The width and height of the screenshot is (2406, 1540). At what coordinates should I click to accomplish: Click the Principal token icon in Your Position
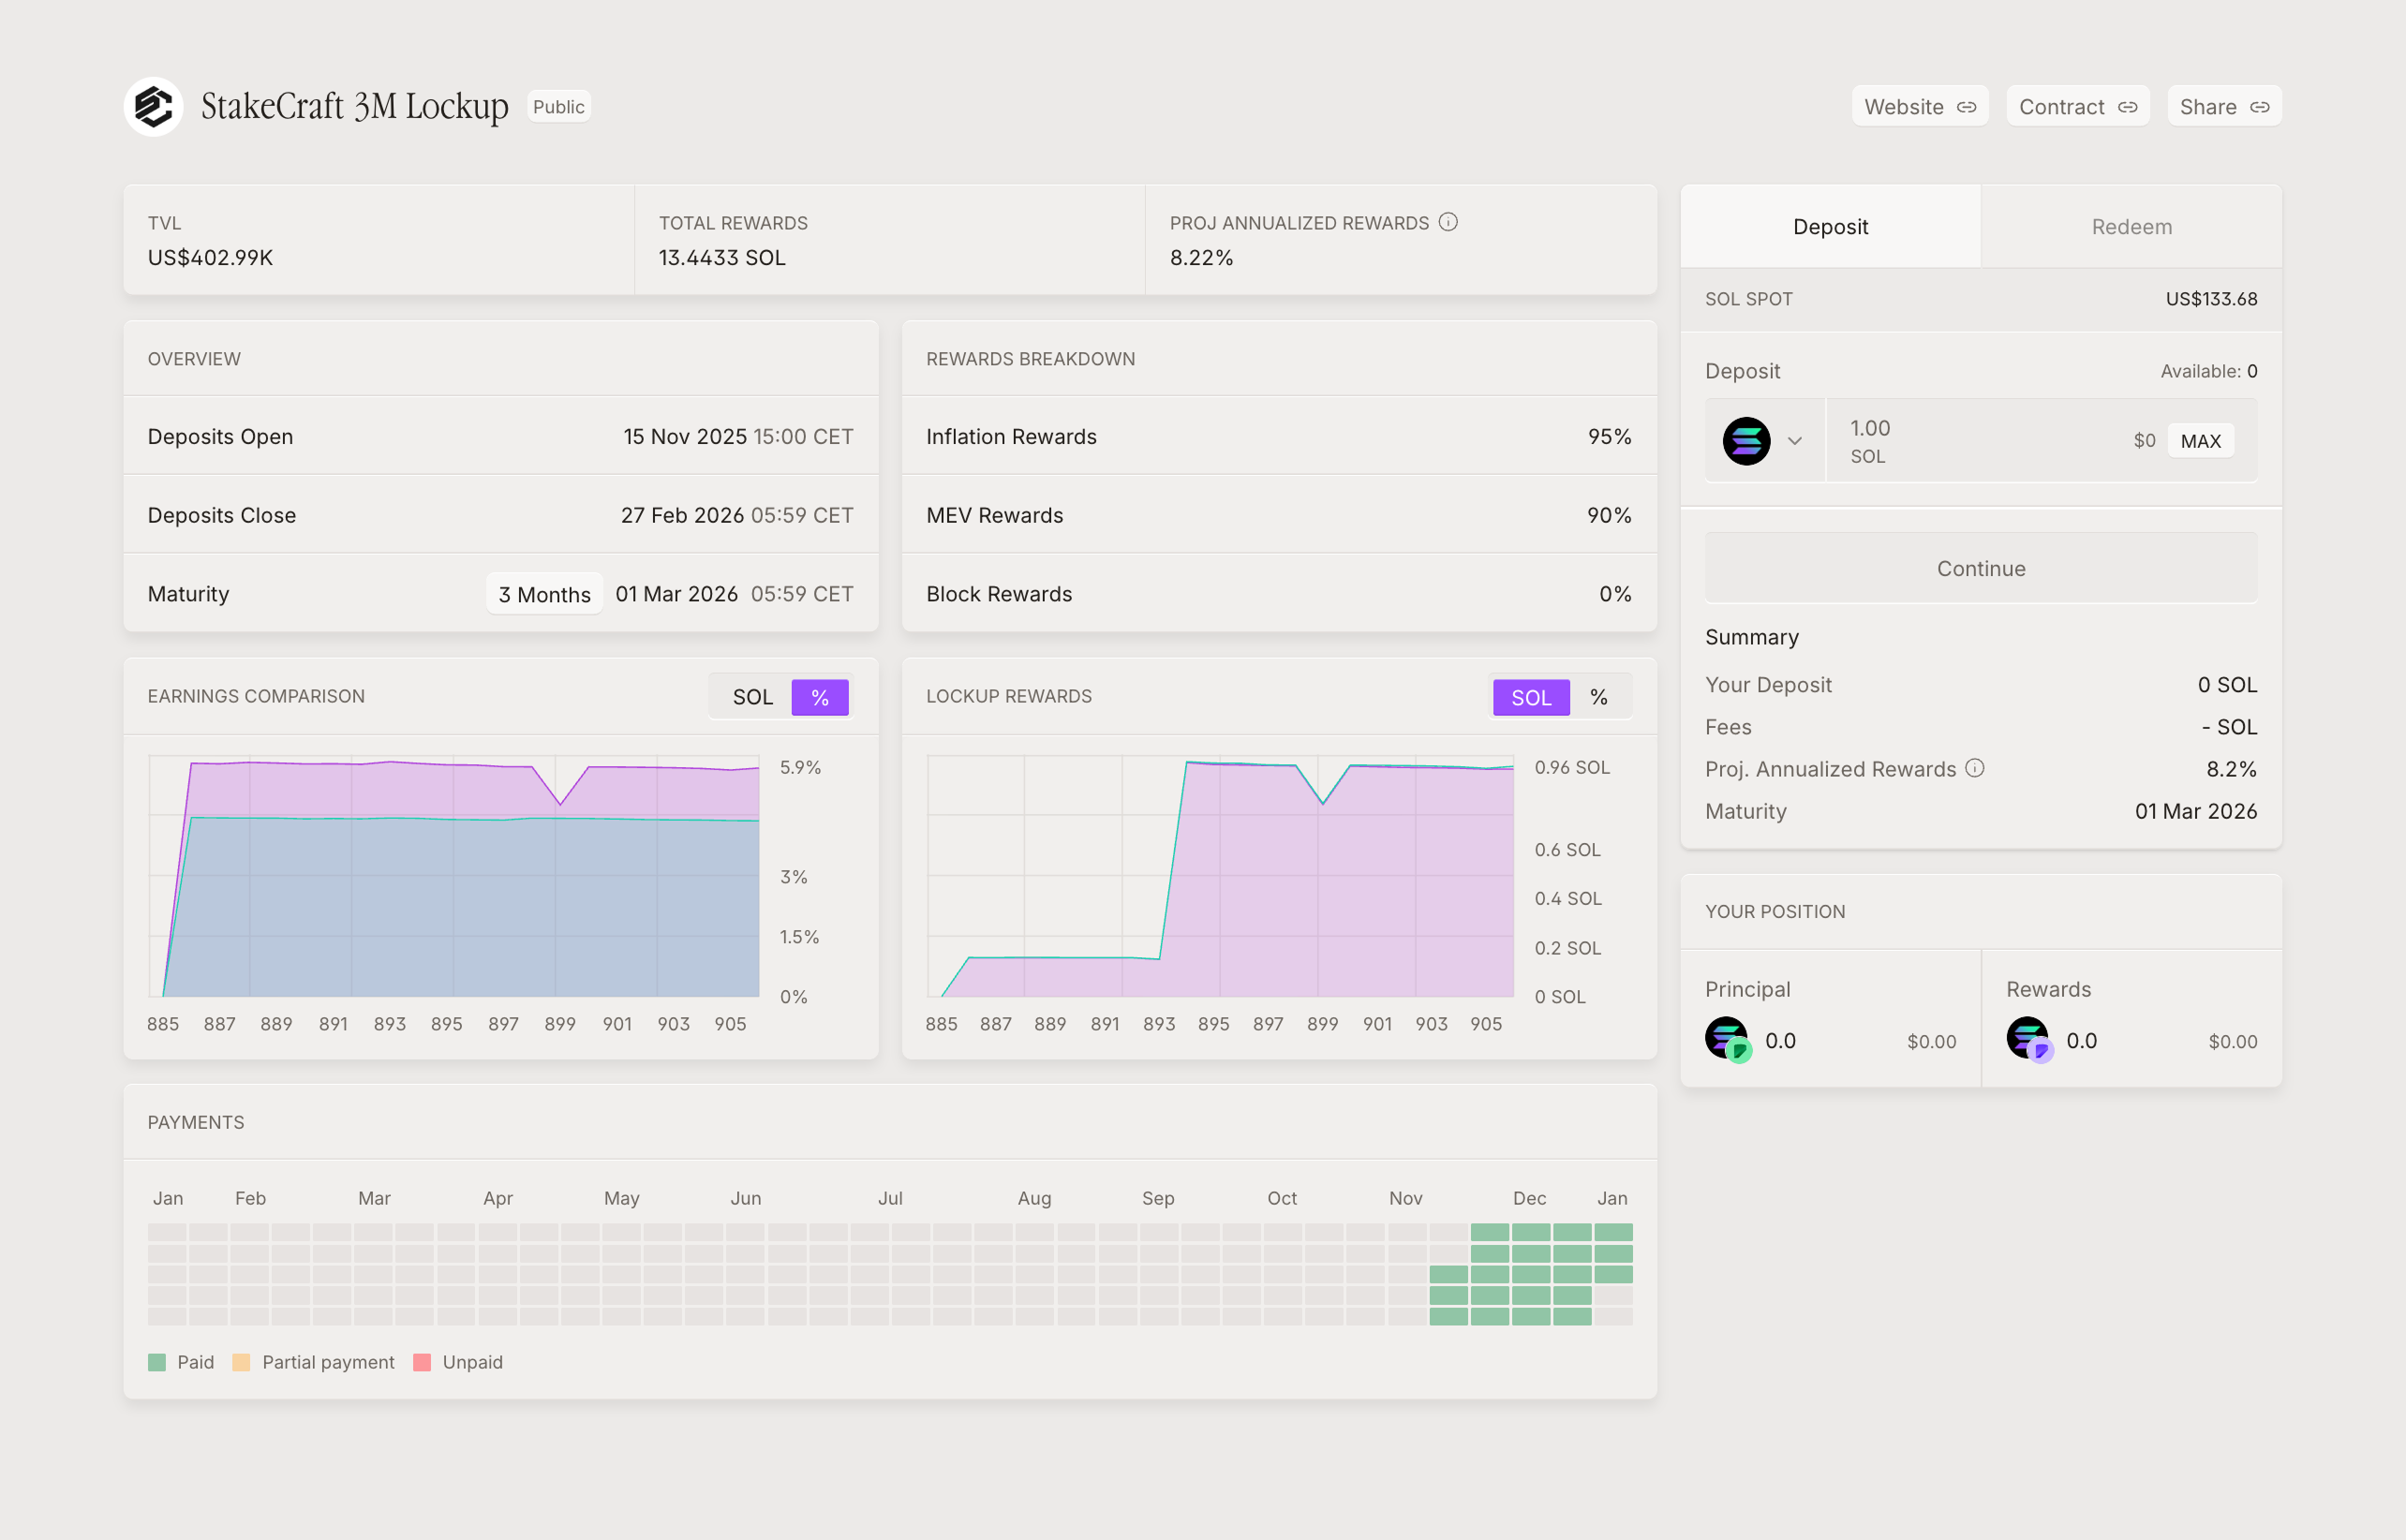point(1727,1040)
